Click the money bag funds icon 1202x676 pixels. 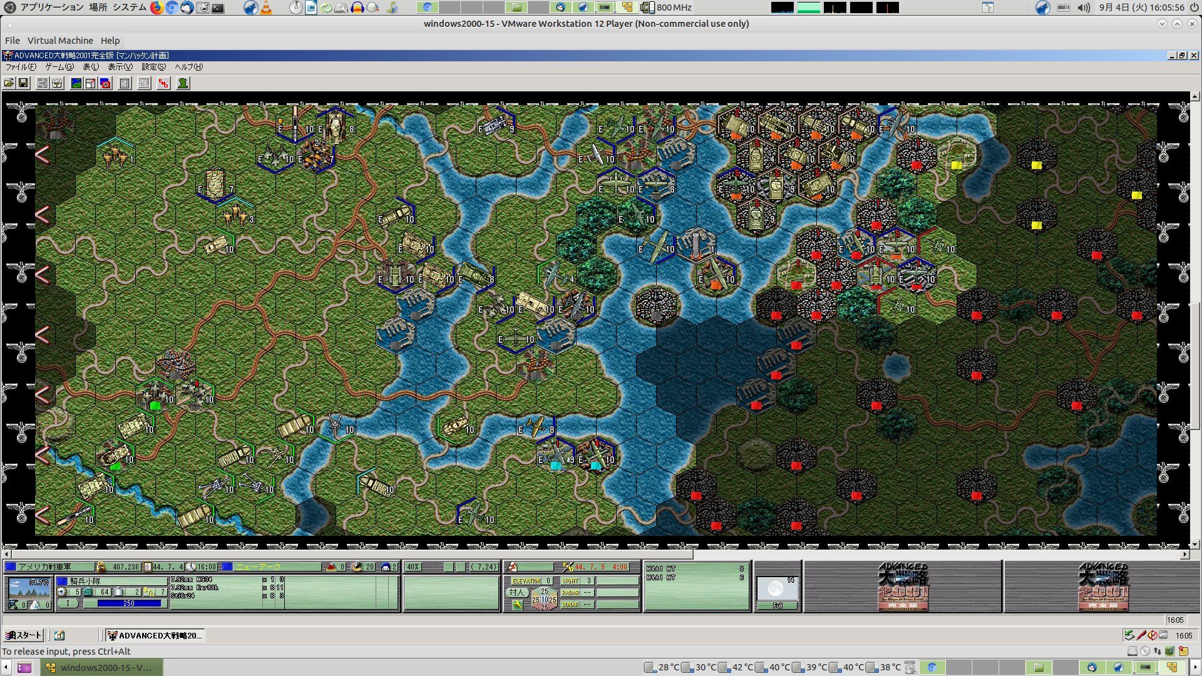[101, 566]
